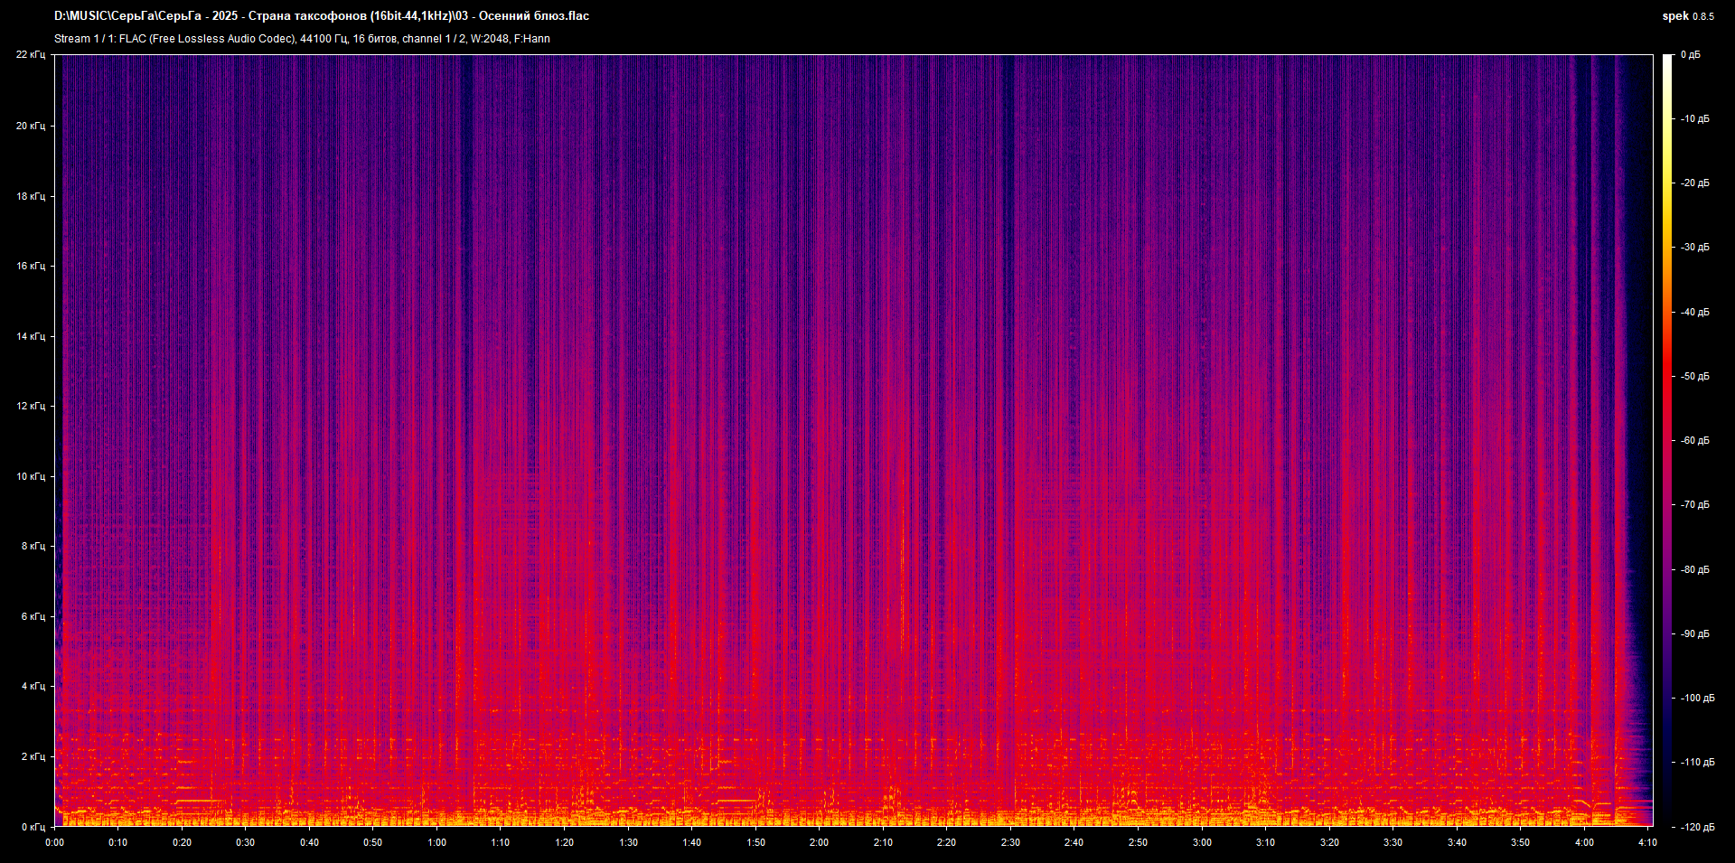This screenshot has height=863, width=1735.
Task: Click the 1:20 time axis label
Action: pyautogui.click(x=564, y=842)
